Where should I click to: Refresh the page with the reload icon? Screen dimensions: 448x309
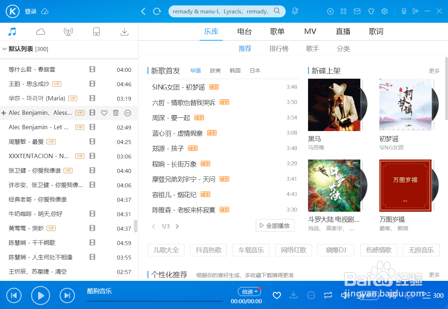(x=157, y=11)
